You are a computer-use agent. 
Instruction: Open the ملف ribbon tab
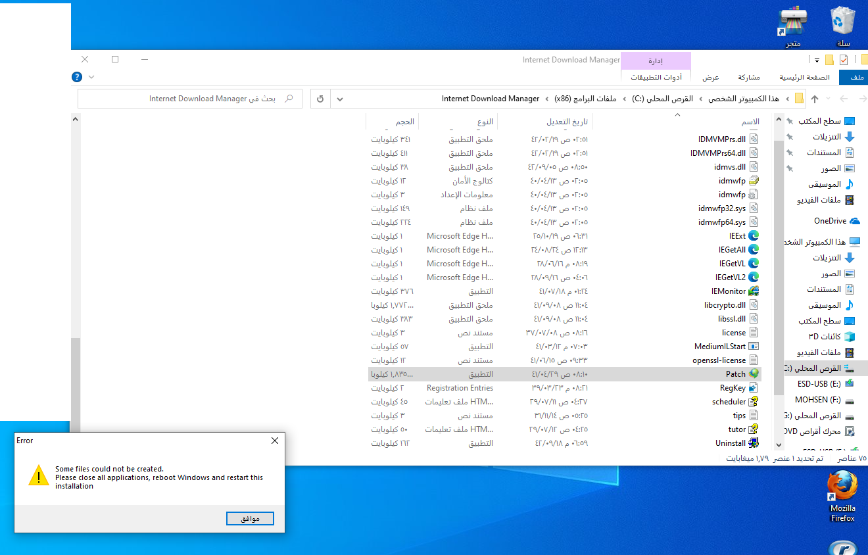click(854, 78)
